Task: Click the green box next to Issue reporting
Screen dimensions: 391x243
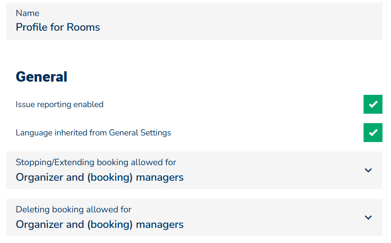Action: (x=373, y=104)
